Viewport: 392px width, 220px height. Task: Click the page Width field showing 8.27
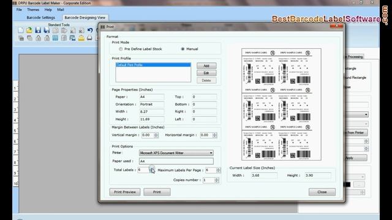tap(152, 112)
